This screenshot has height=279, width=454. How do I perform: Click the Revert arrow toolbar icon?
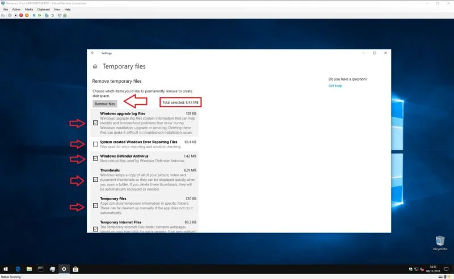pyautogui.click(x=53, y=16)
